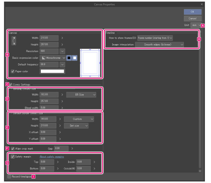Click the Canvas Height input field

[49, 44]
